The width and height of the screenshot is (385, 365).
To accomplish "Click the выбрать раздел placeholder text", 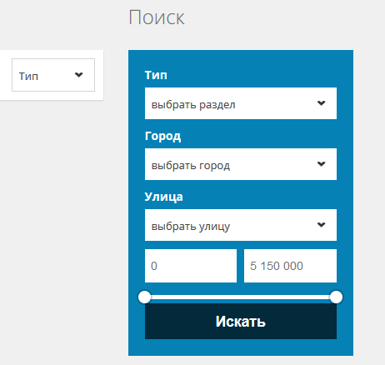I will (x=193, y=105).
